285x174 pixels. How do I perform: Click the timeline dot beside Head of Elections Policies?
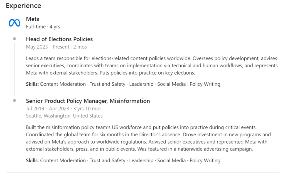click(x=14, y=39)
